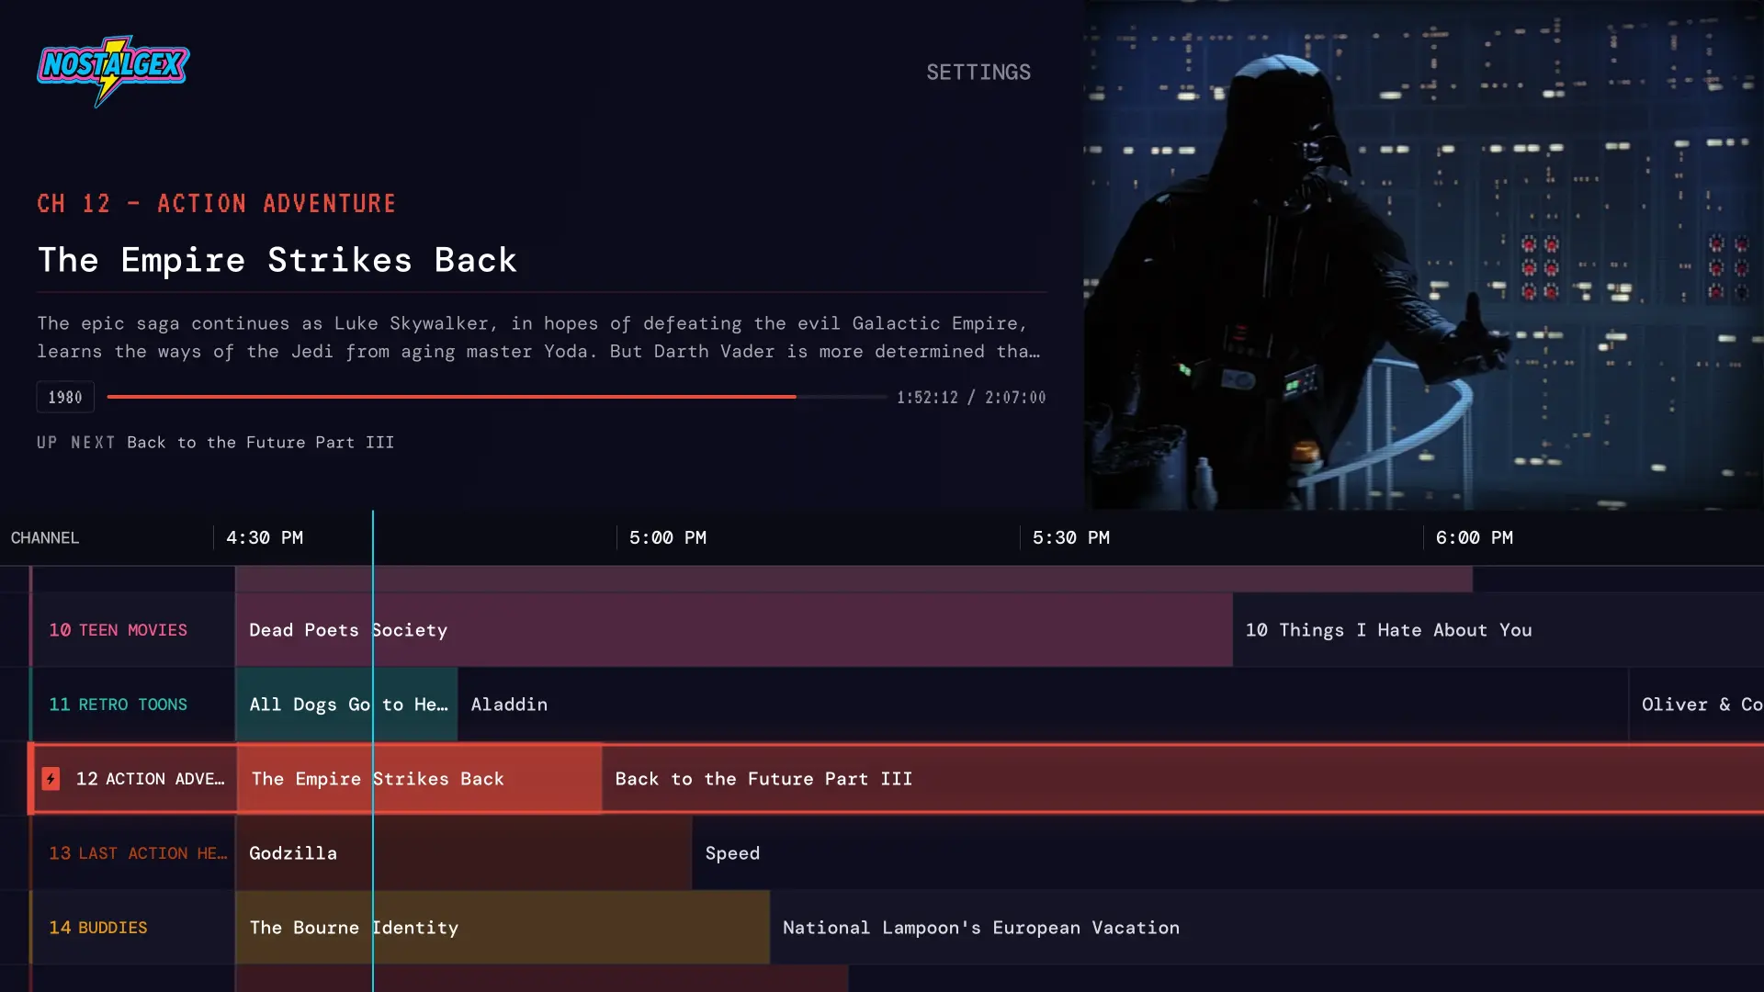Select National Lampoon's European Vacation block
This screenshot has height=992, width=1764.
[1267, 928]
